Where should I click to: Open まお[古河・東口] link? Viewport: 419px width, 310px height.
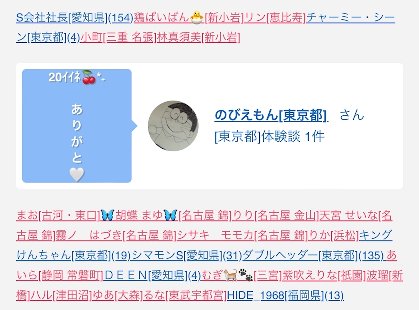pyautogui.click(x=58, y=215)
